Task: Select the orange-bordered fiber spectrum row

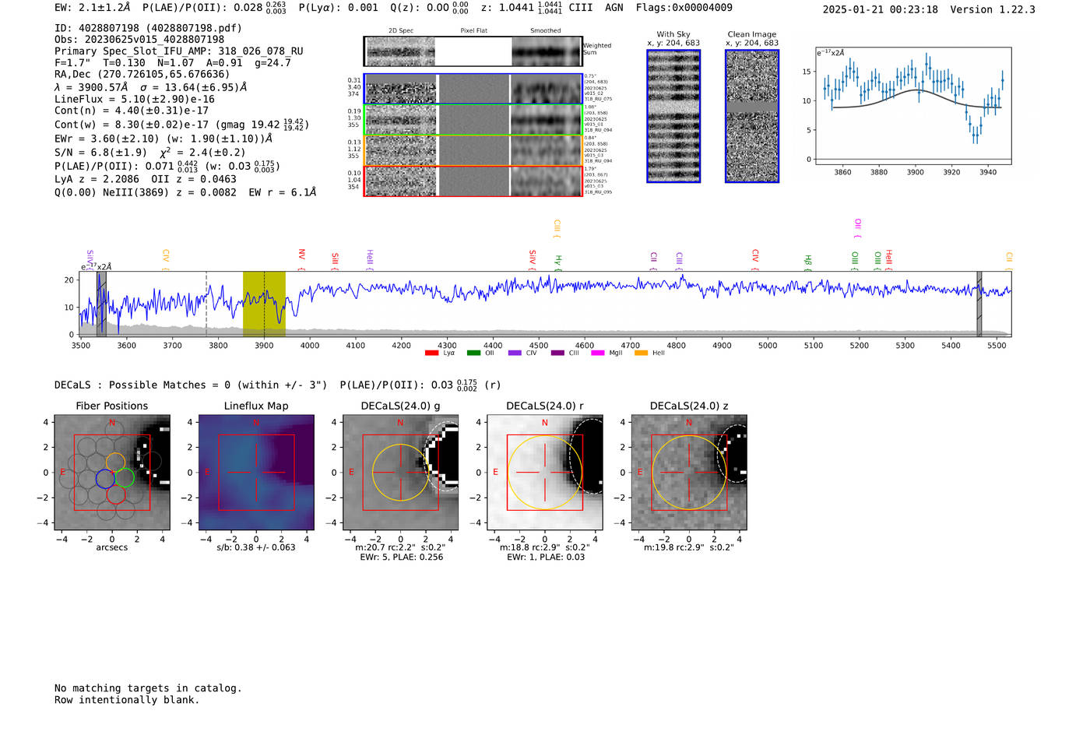Action: 473,150
